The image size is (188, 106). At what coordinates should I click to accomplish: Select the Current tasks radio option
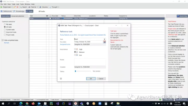click(x=5, y=30)
